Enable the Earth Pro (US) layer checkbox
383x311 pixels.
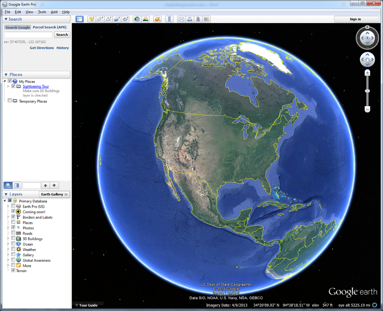(13, 206)
